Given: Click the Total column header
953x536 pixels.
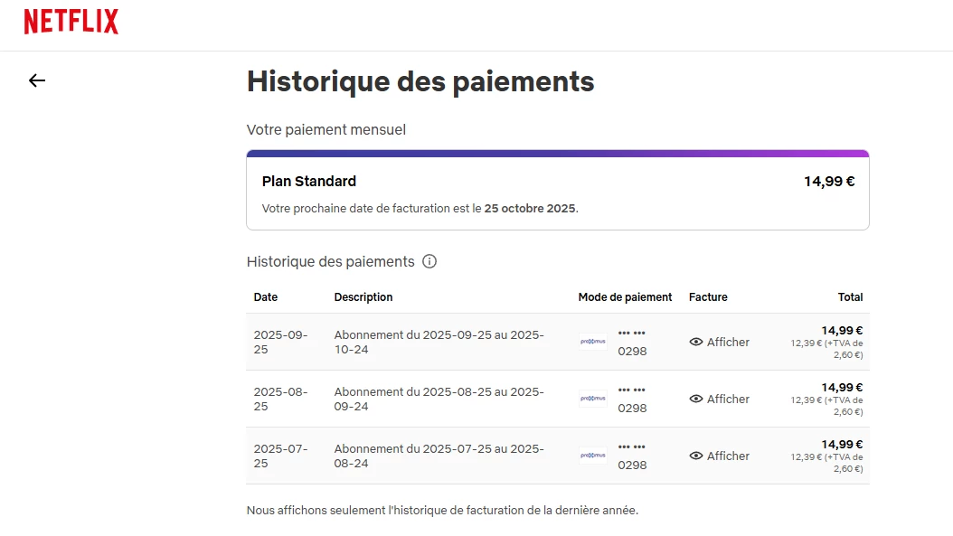Looking at the screenshot, I should point(850,296).
